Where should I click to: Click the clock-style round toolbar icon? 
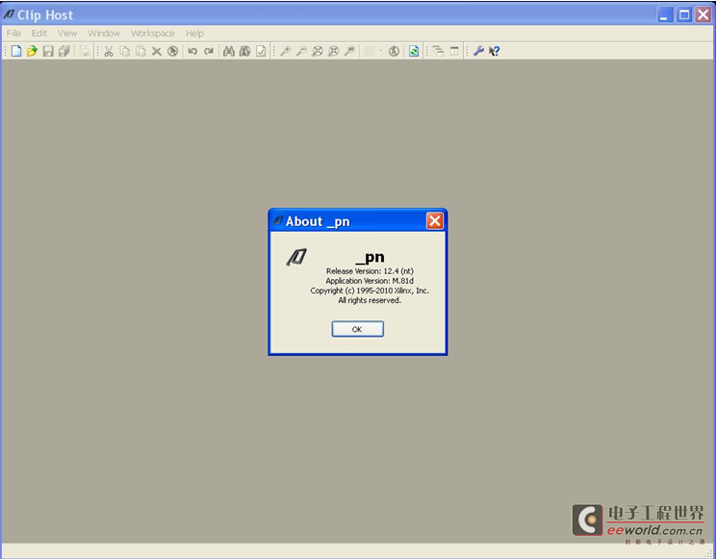point(394,51)
